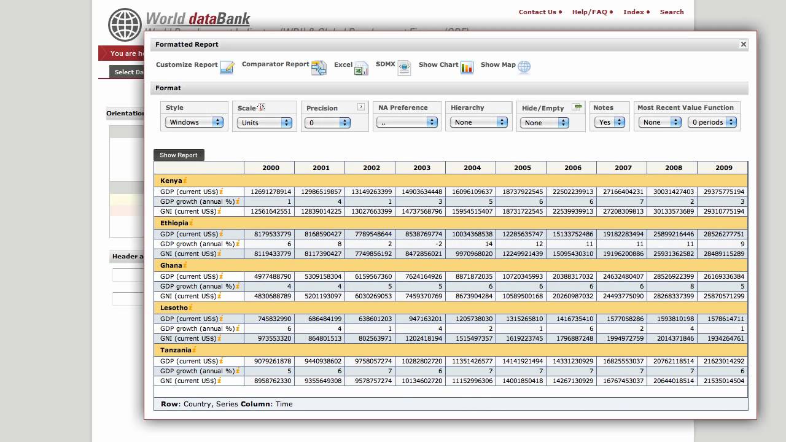The image size is (786, 442).
Task: Export data with the Excel icon
Action: coord(361,68)
